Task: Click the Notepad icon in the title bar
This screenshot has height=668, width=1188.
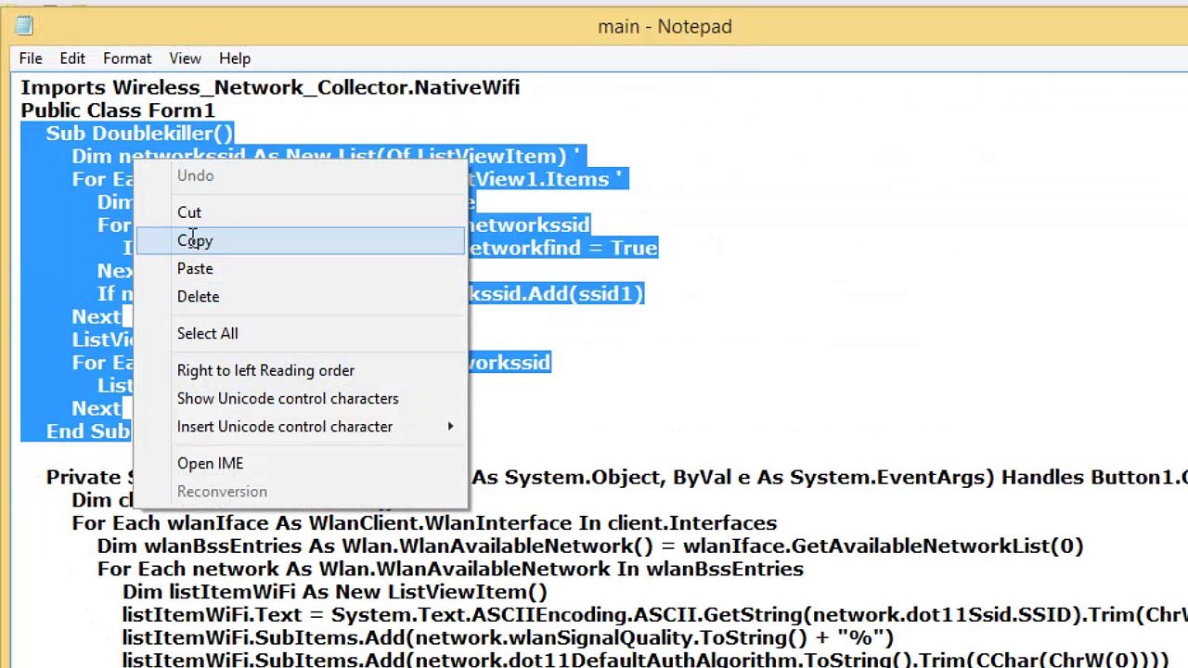Action: pyautogui.click(x=24, y=26)
